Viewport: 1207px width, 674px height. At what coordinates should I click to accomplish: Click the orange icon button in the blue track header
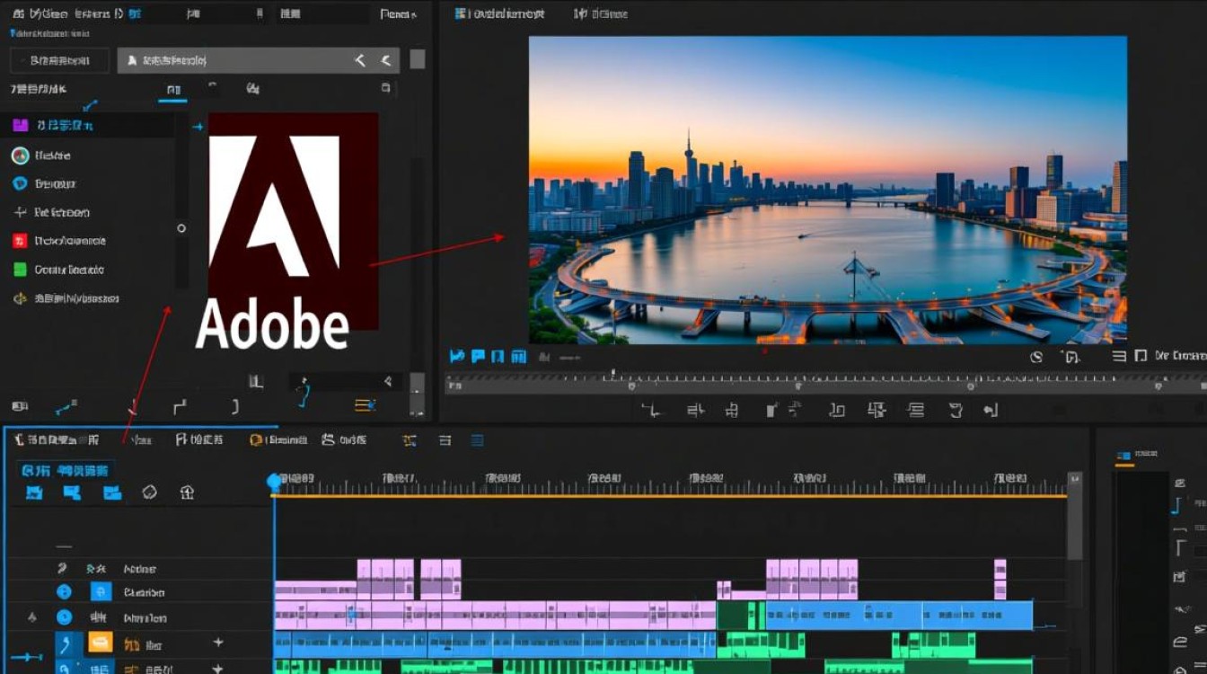100,643
